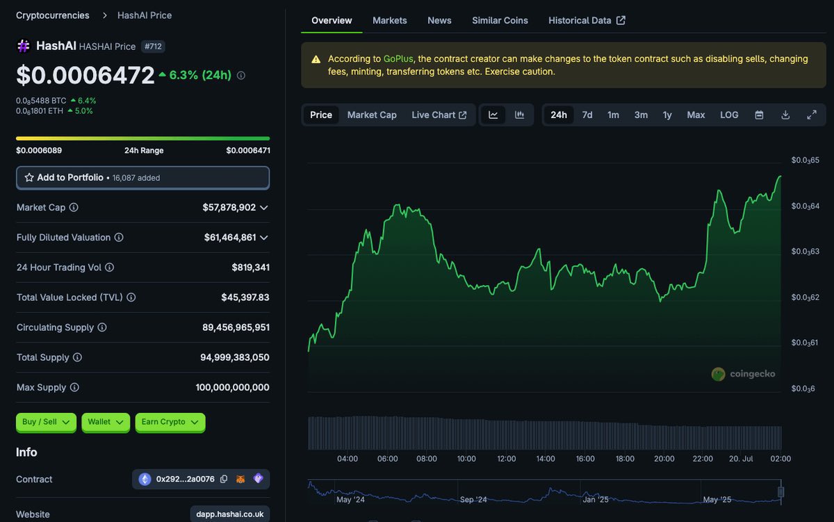This screenshot has height=522, width=834.
Task: Click the $0.0006472 price heading
Action: pyautogui.click(x=85, y=75)
